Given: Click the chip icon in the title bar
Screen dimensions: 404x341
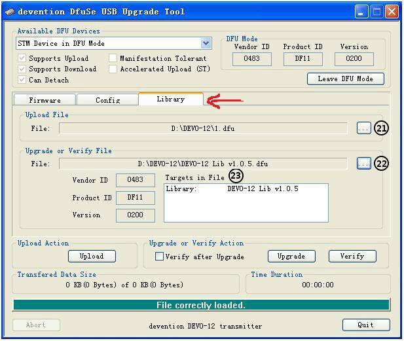Looking at the screenshot, I should tap(10, 12).
